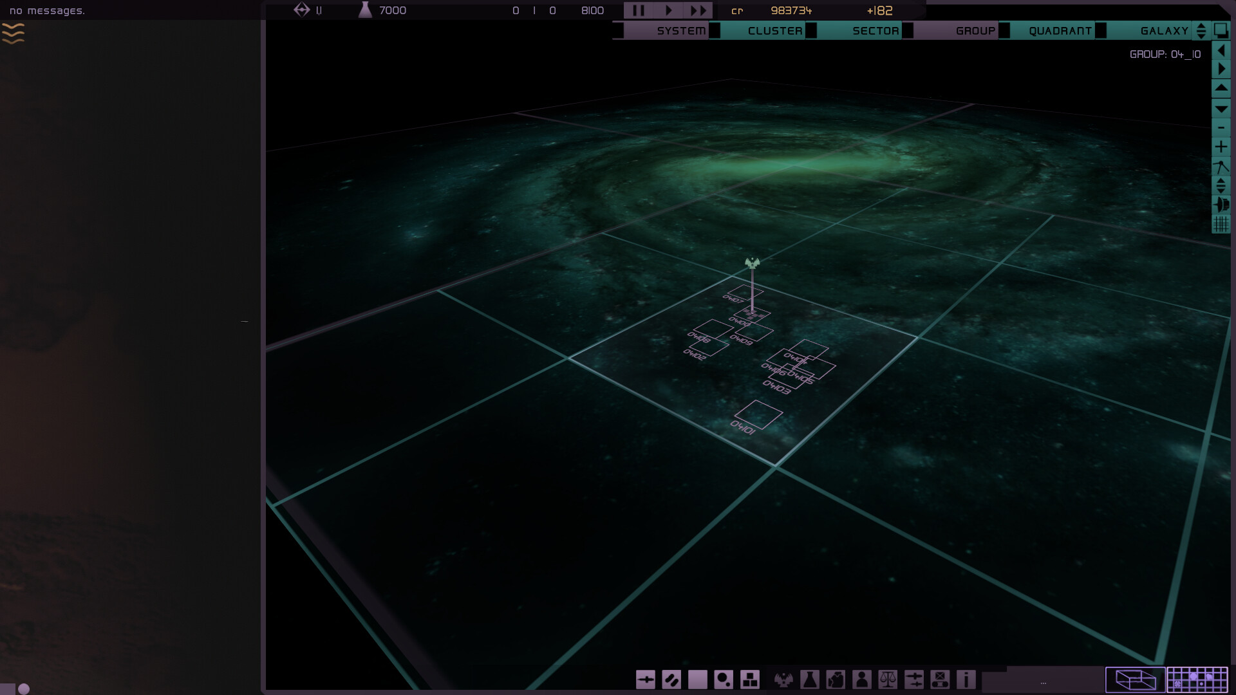Click the credits value 983734
Image resolution: width=1236 pixels, height=695 pixels.
[791, 10]
